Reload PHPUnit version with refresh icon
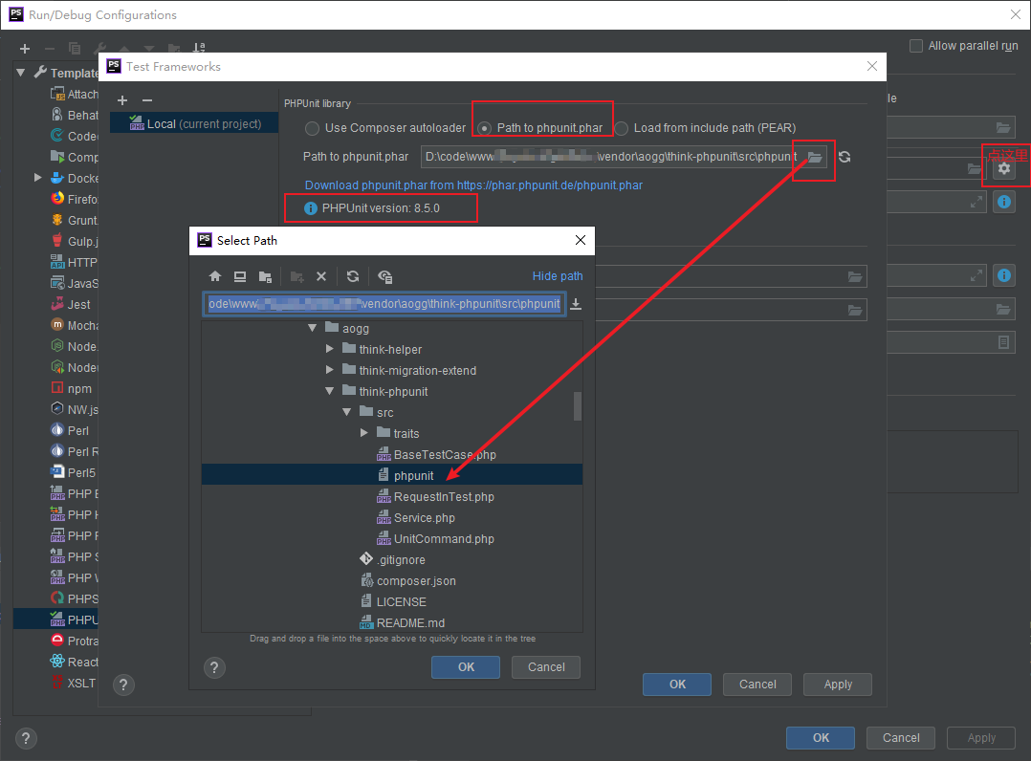Image resolution: width=1031 pixels, height=761 pixels. pyautogui.click(x=845, y=157)
